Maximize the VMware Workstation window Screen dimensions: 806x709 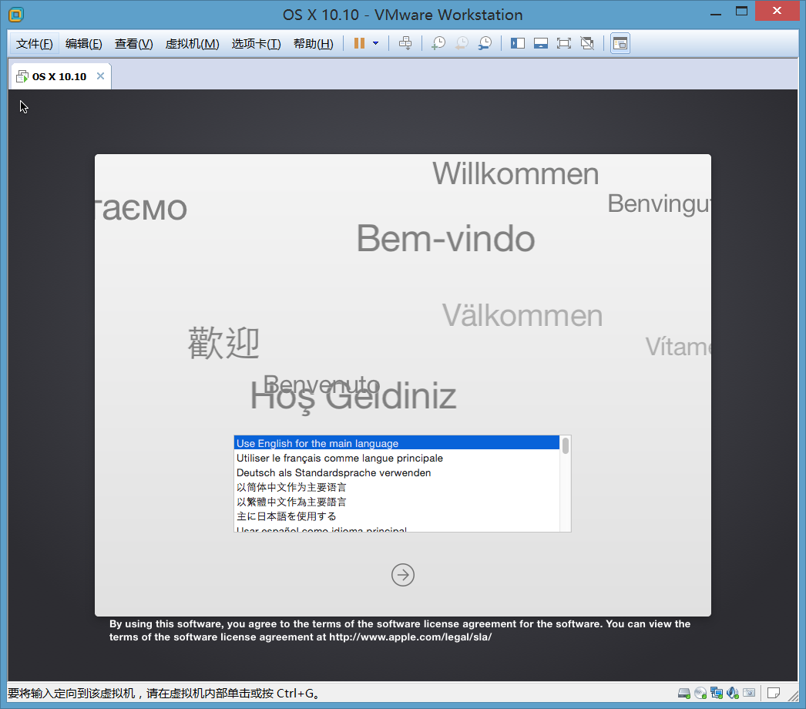coord(741,12)
